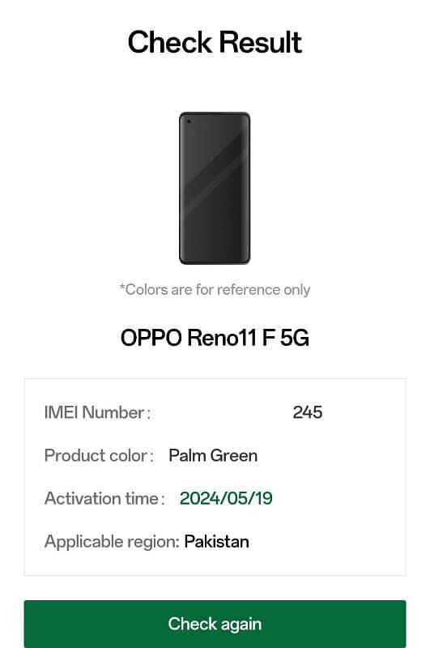Click the Check Result heading
430x648 pixels.
tap(215, 43)
